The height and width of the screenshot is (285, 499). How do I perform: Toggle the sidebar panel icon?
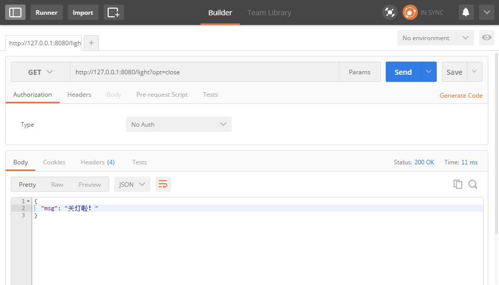[x=15, y=12]
